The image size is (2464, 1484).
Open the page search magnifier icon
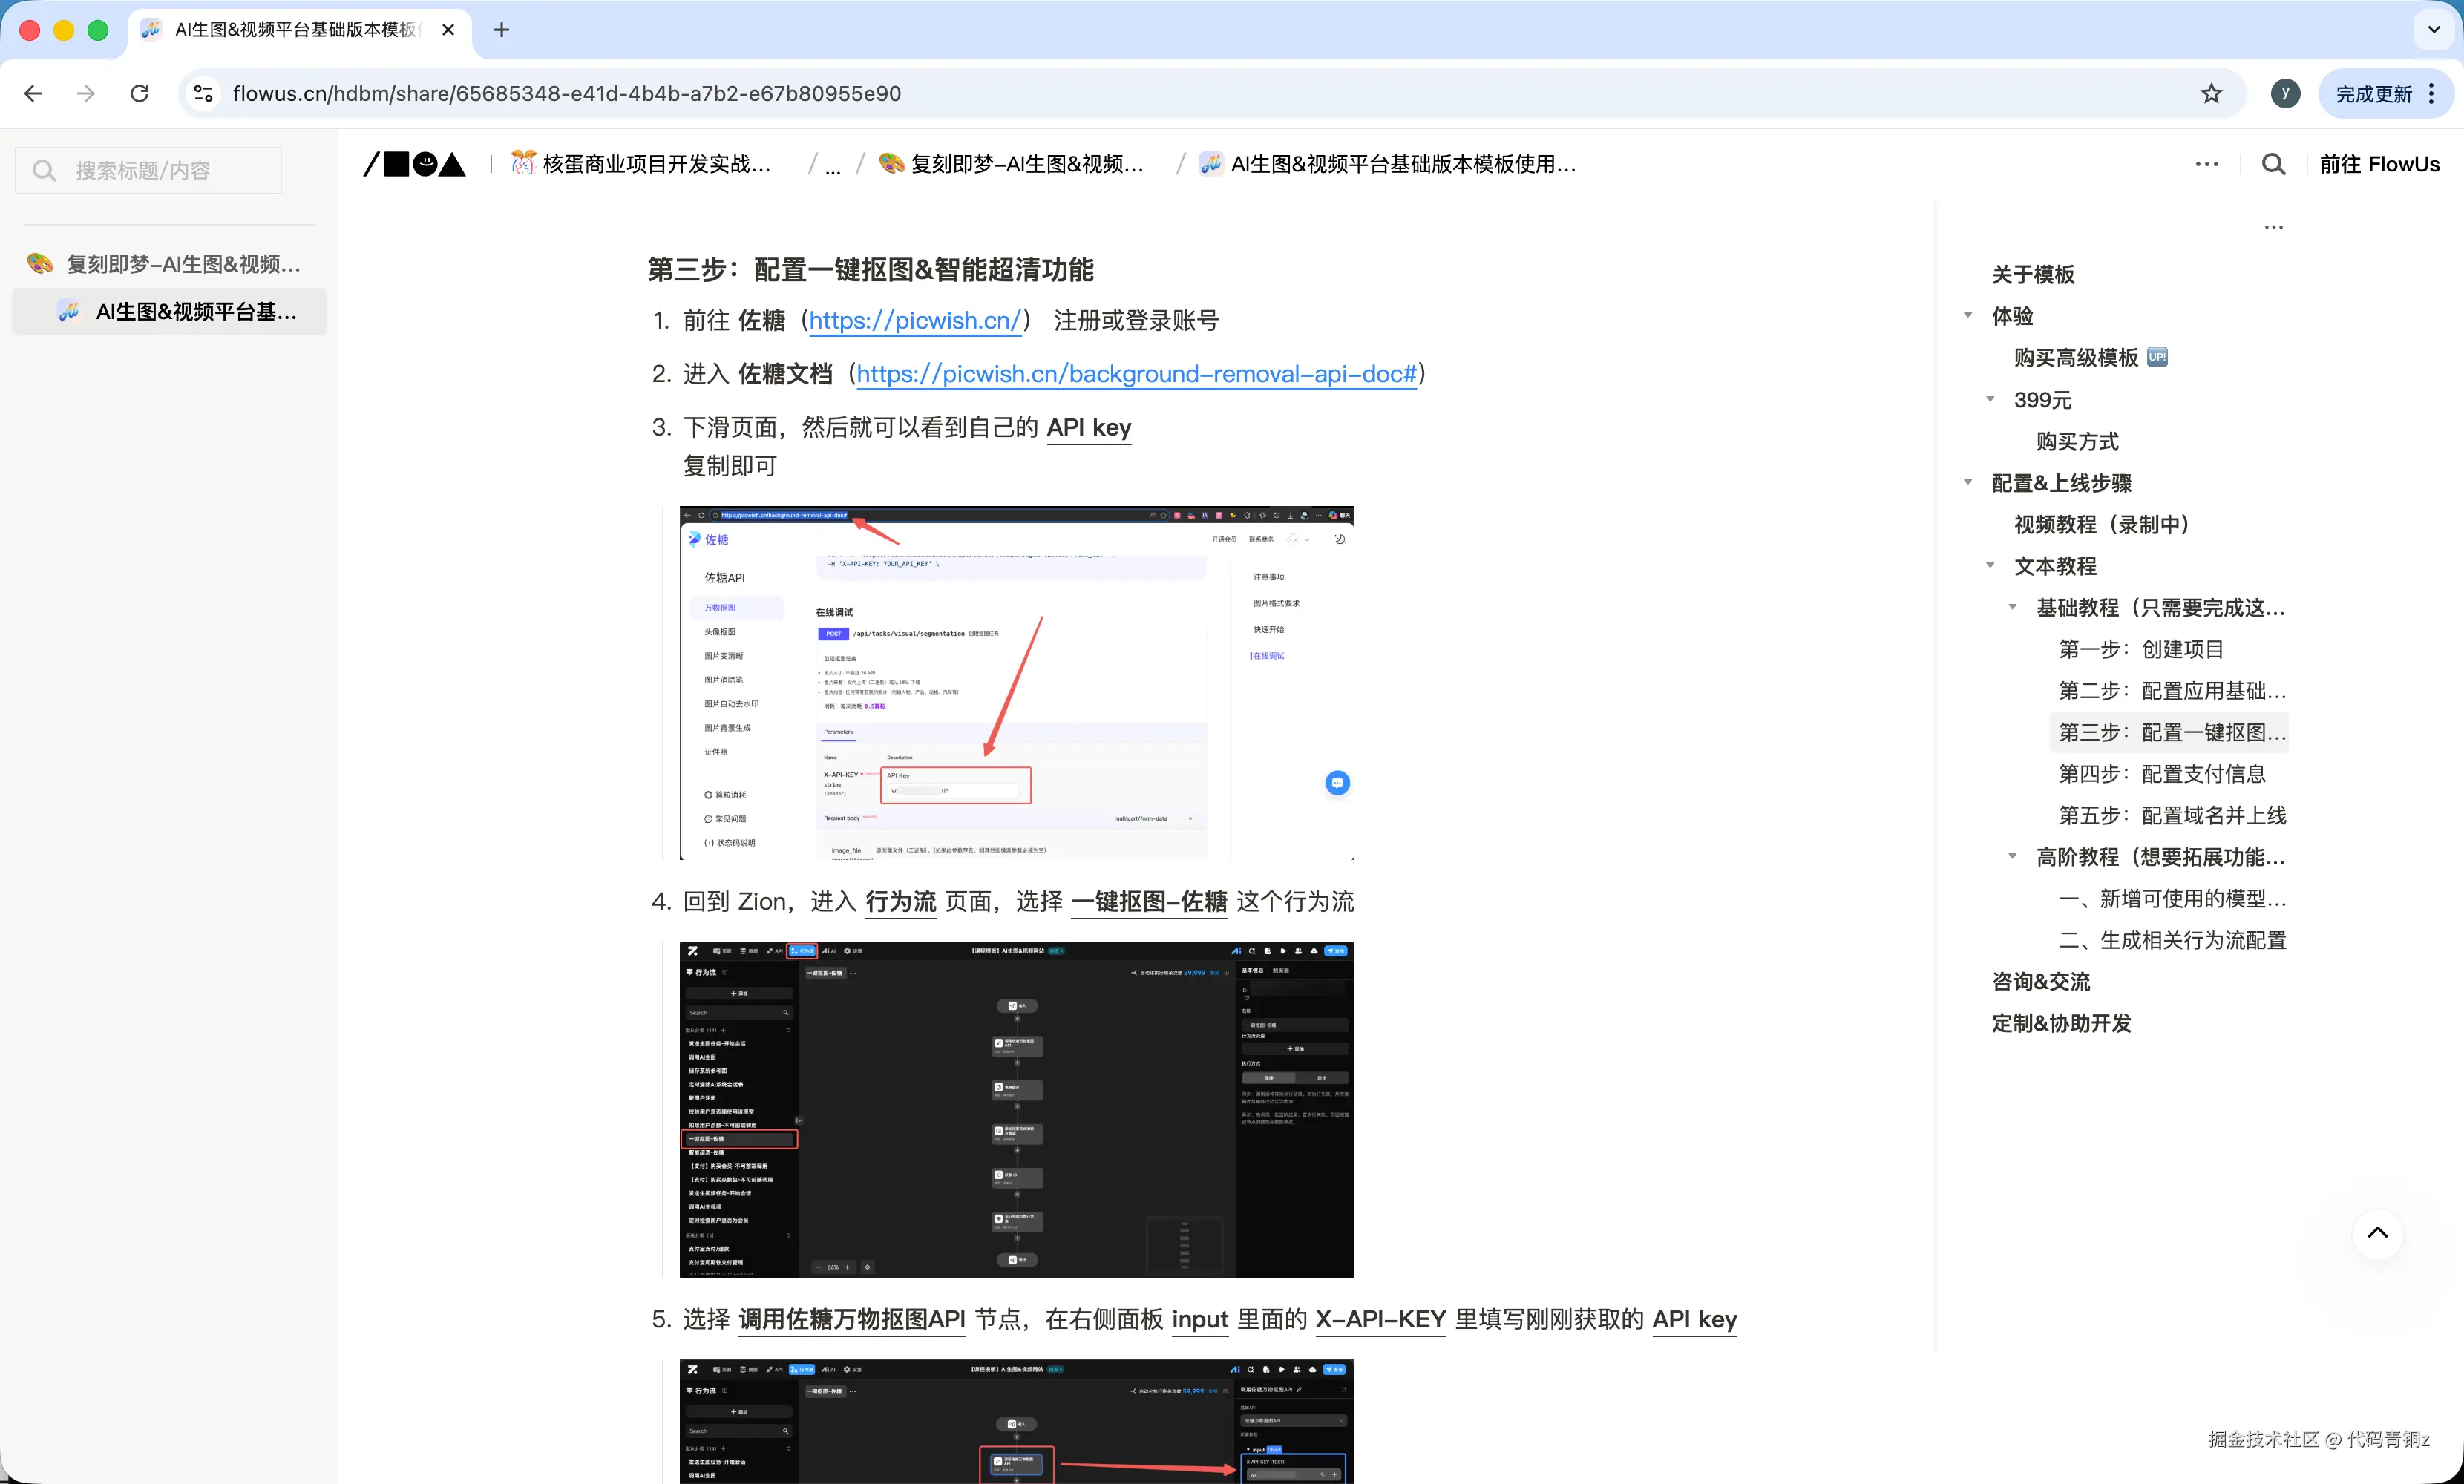pos(2273,164)
